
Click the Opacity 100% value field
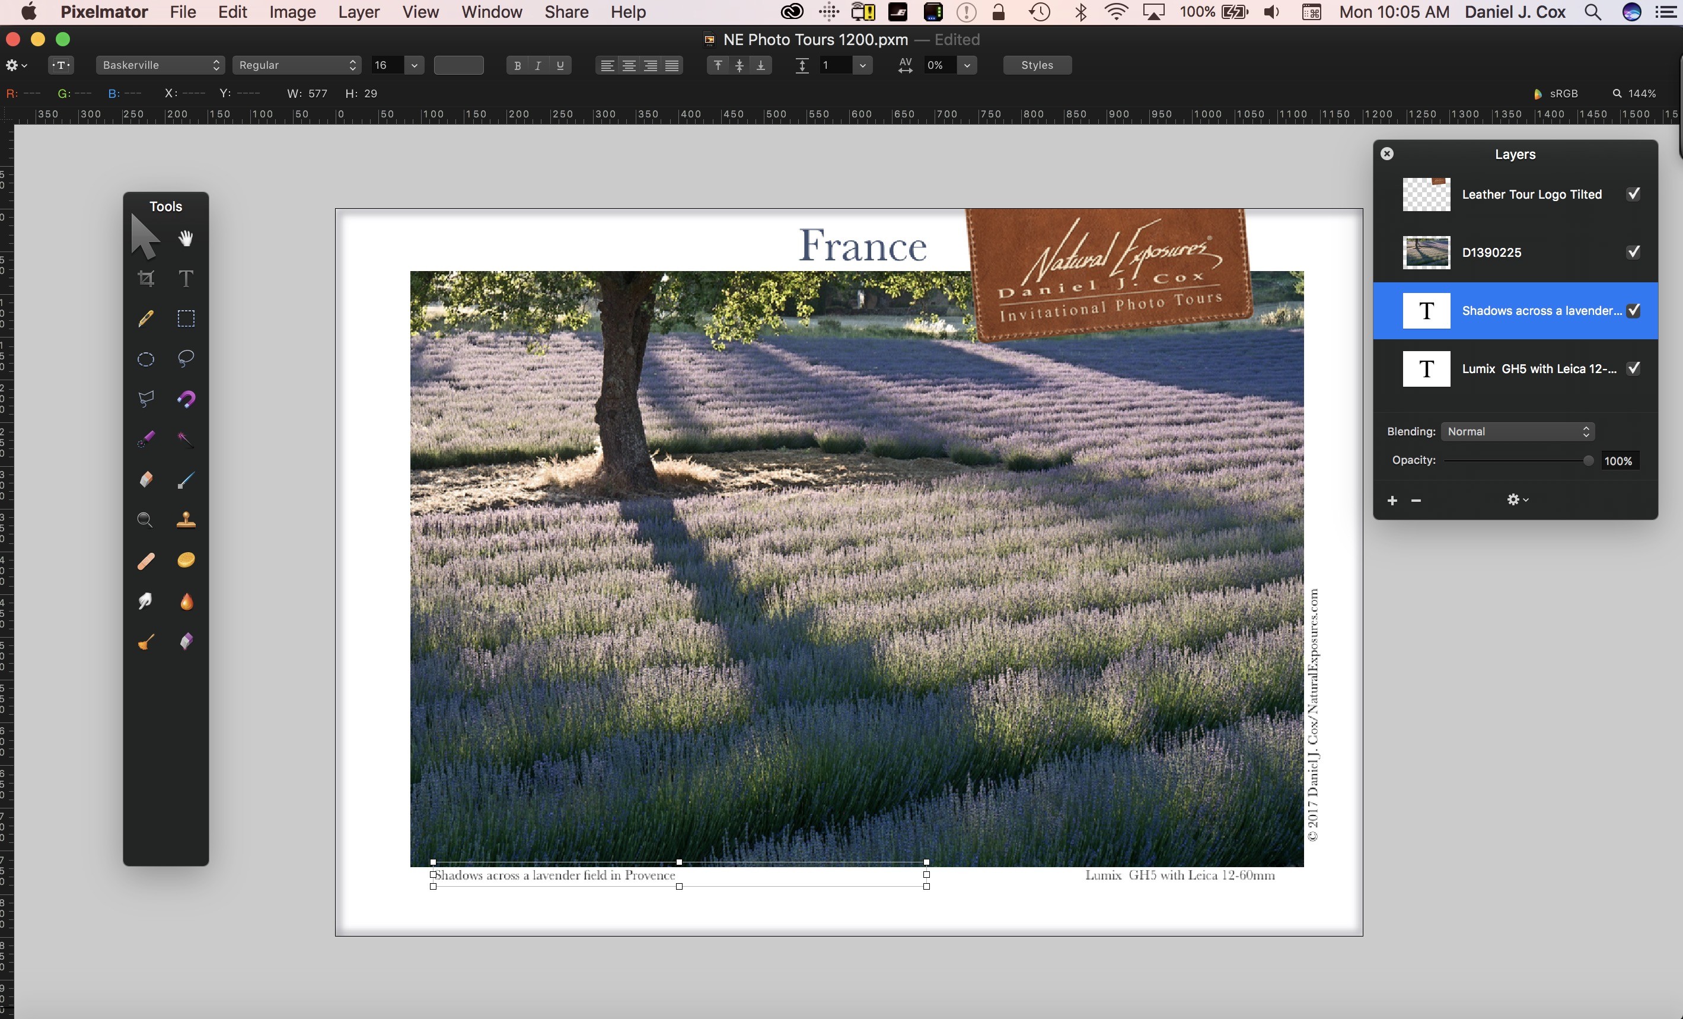click(x=1619, y=461)
